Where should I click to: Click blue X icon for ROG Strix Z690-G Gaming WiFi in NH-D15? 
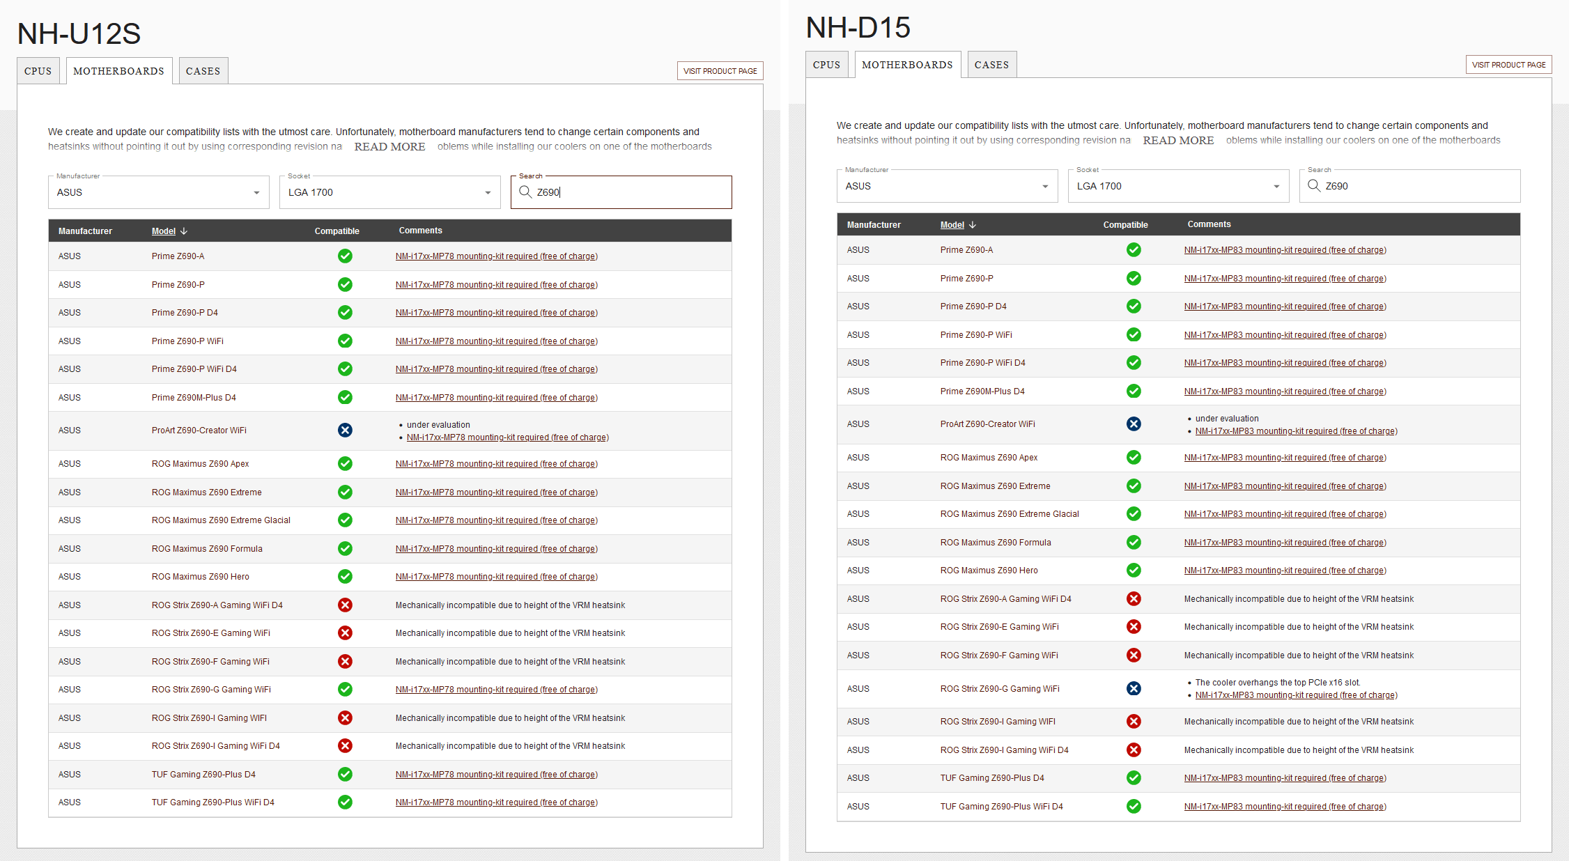[1134, 689]
